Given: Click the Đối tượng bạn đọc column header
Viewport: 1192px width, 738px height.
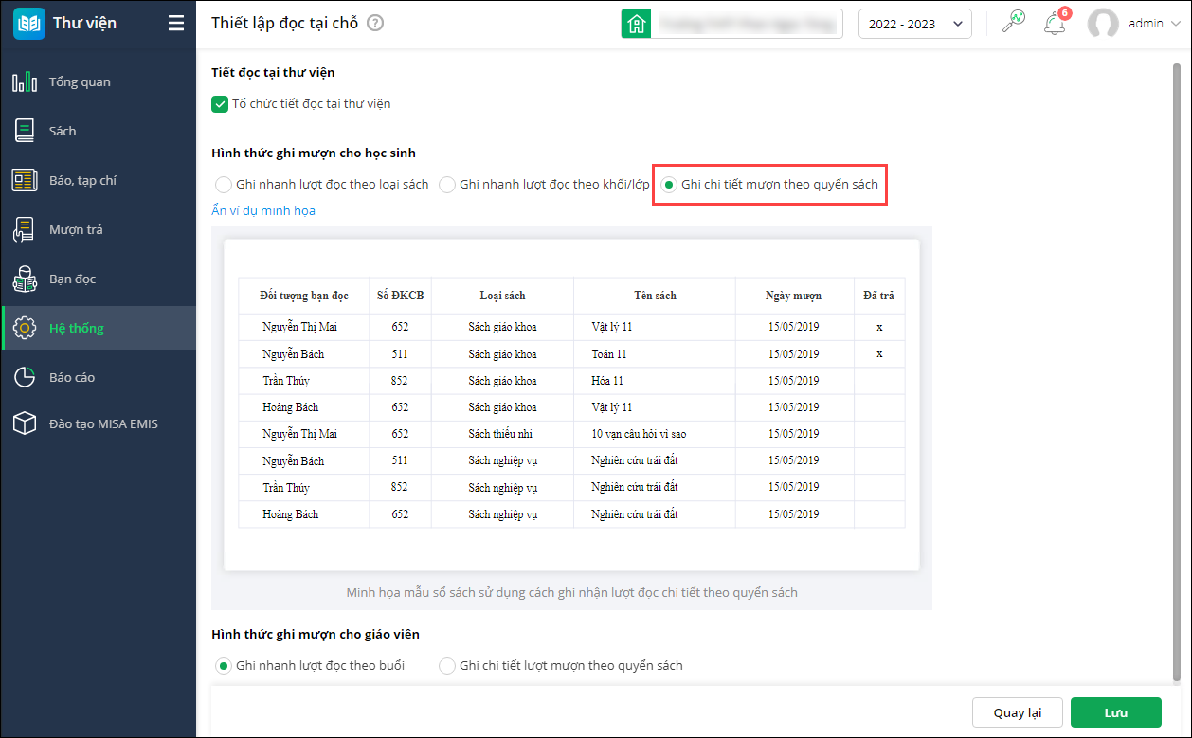Looking at the screenshot, I should point(304,296).
